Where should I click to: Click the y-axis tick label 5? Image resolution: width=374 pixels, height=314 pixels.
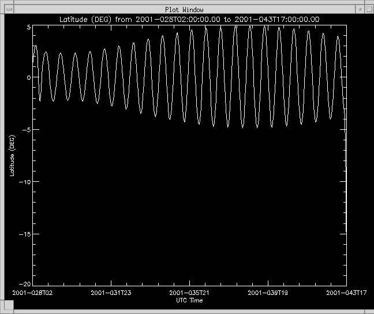28,27
